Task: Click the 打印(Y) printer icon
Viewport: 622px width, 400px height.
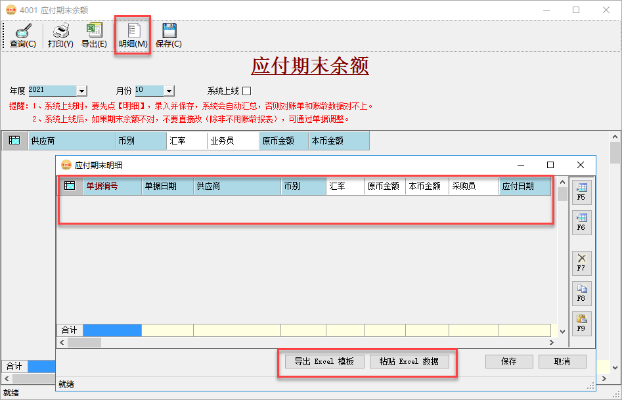Action: click(60, 30)
